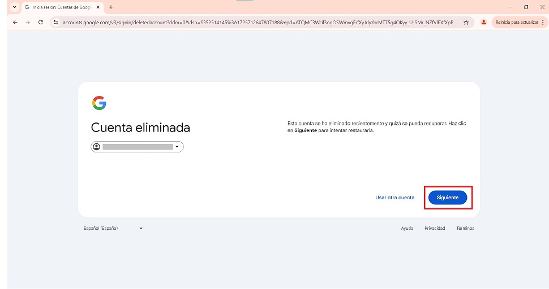Open the Español (España) language dropdown

point(113,228)
